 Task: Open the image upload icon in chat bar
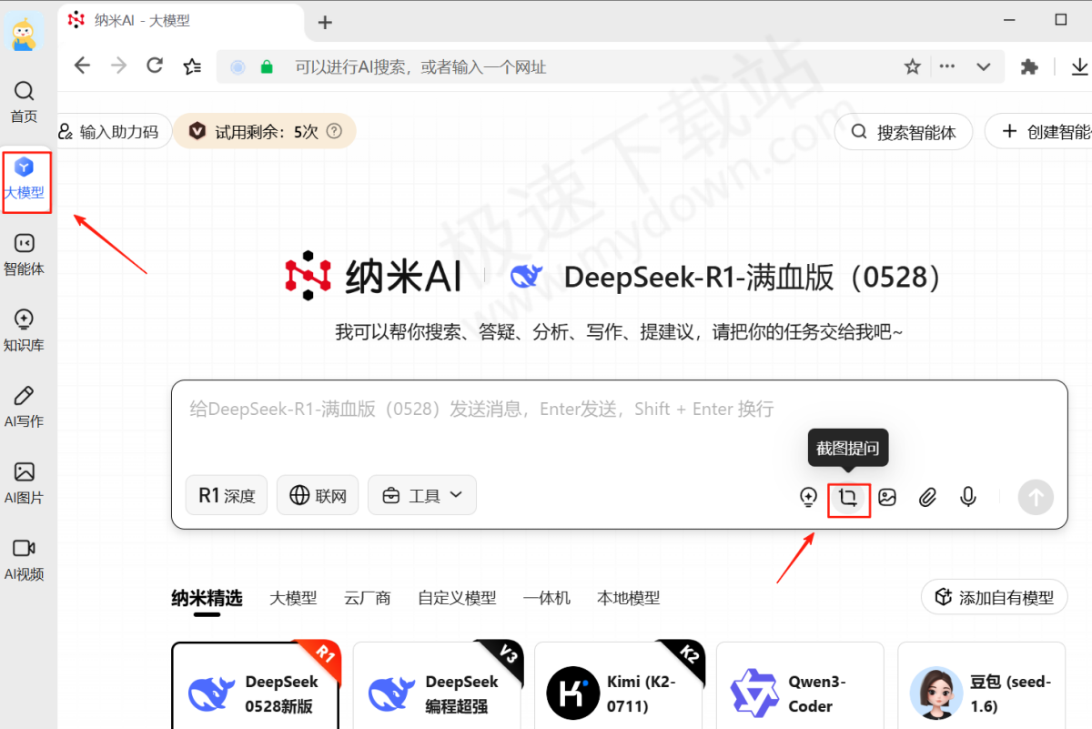click(887, 497)
